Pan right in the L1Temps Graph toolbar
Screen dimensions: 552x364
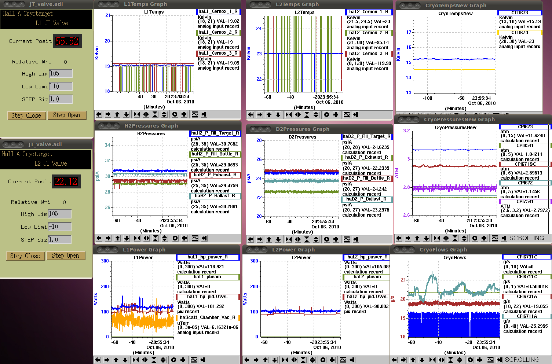pyautogui.click(x=108, y=114)
